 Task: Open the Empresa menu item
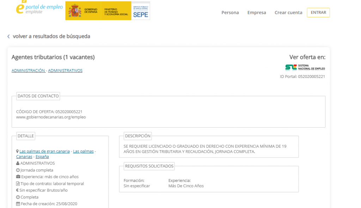[x=257, y=12]
